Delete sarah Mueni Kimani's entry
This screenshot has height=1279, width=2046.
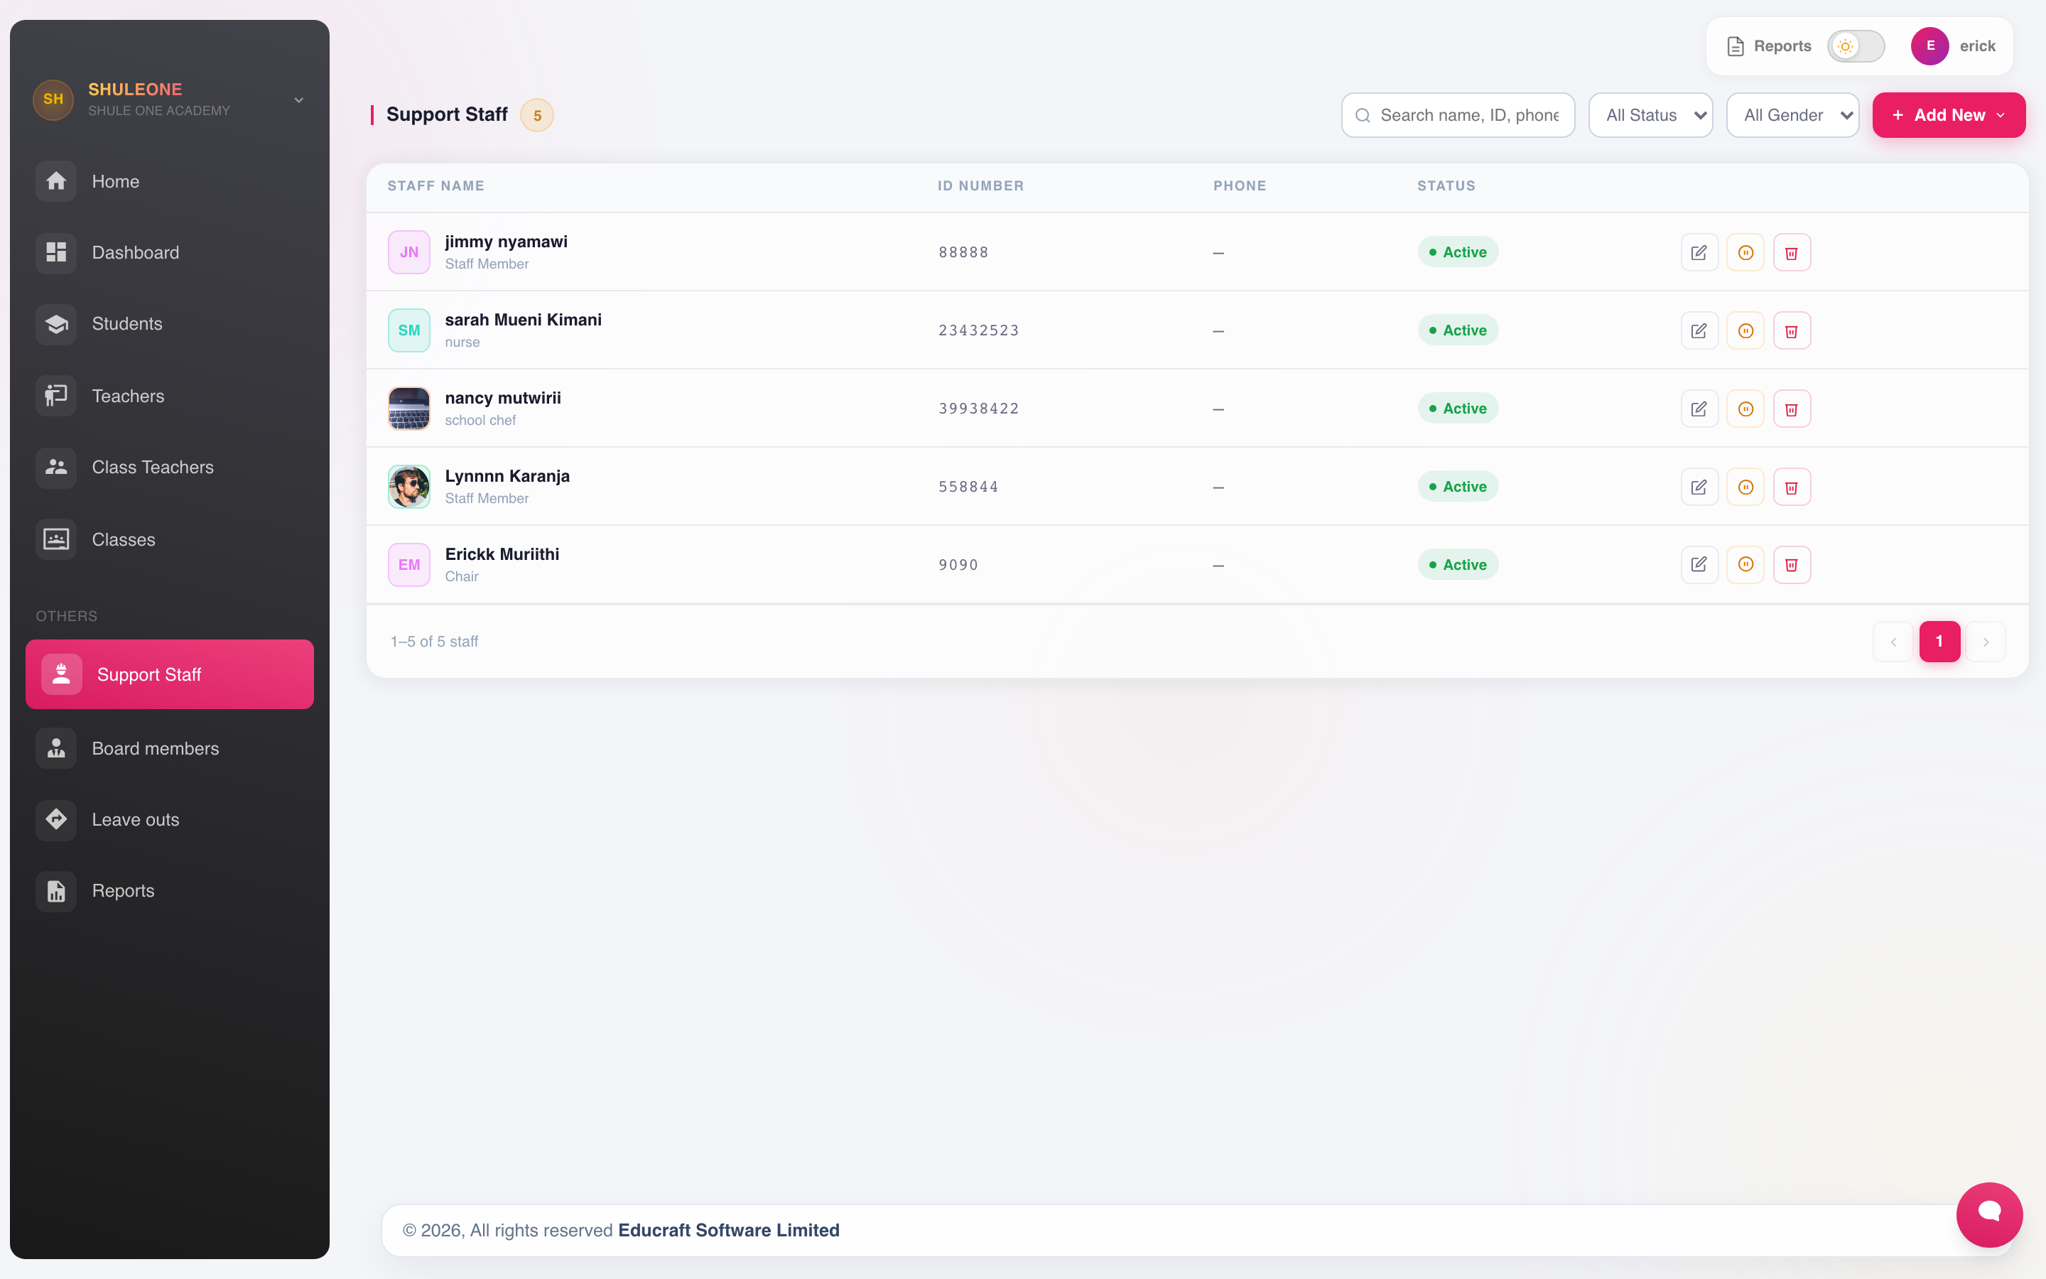tap(1792, 330)
